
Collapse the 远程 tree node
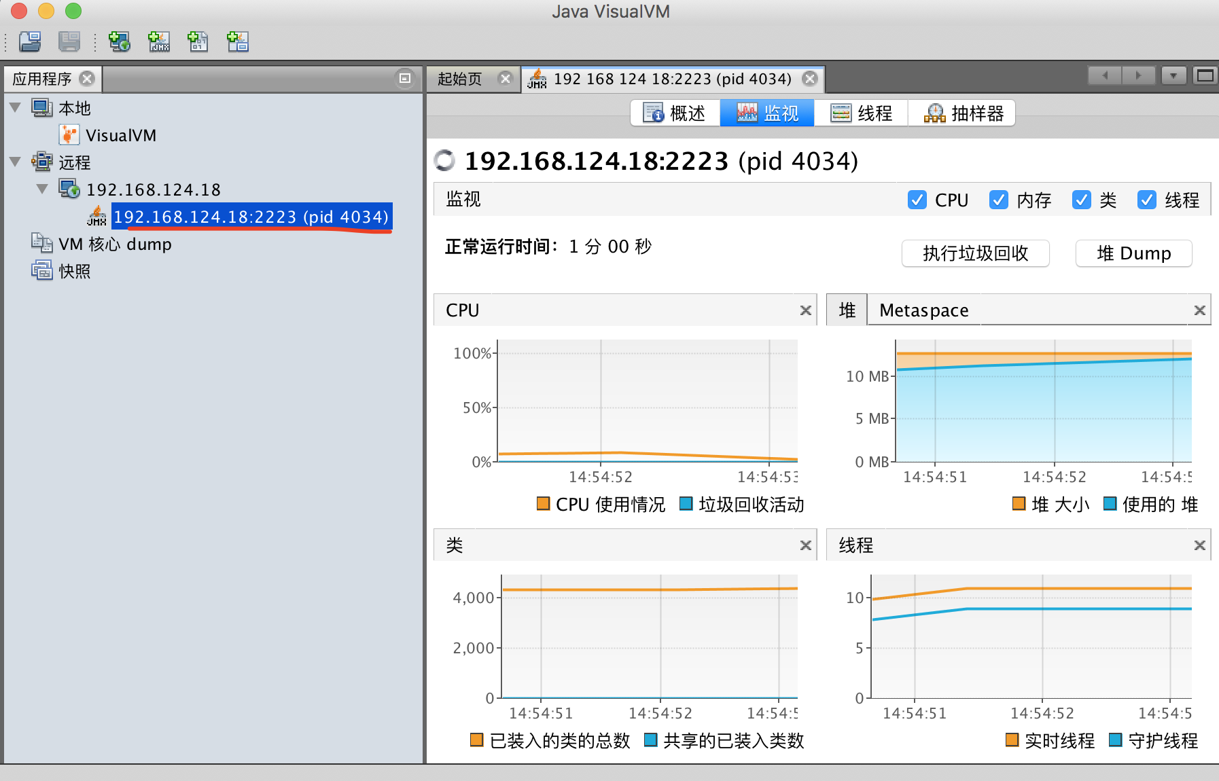pos(14,162)
